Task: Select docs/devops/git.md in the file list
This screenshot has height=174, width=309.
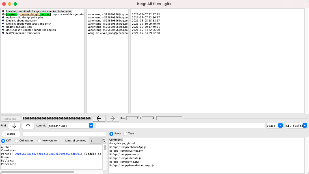Action: pos(122,143)
